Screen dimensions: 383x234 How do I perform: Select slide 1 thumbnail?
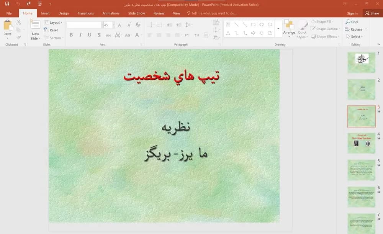[362, 62]
